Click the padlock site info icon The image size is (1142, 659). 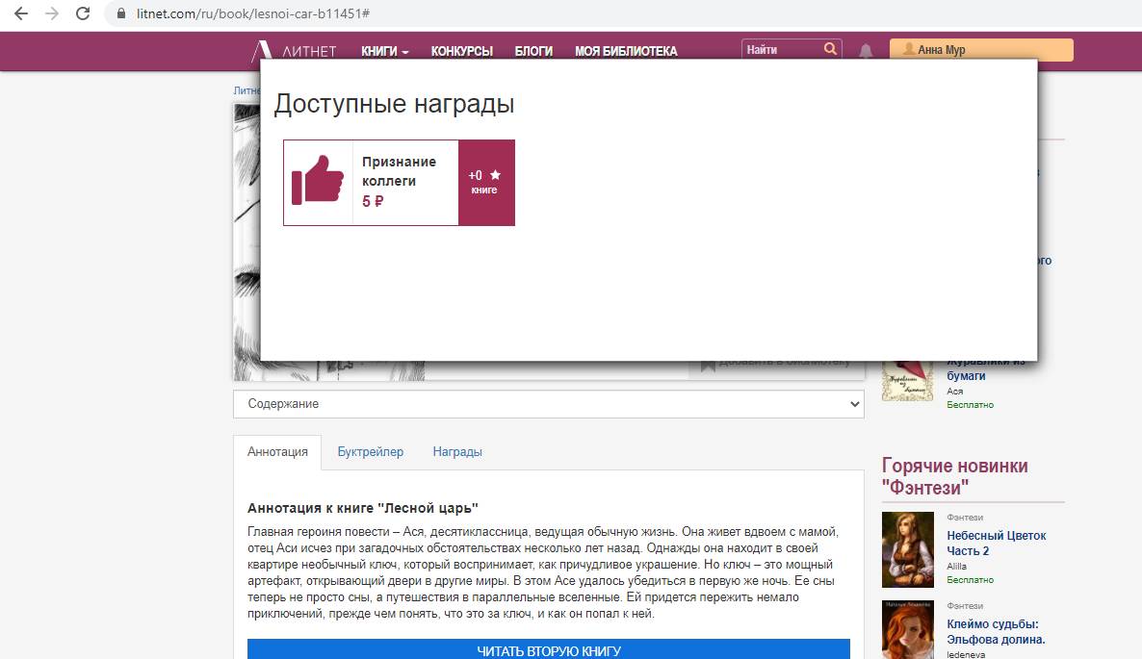pyautogui.click(x=121, y=14)
